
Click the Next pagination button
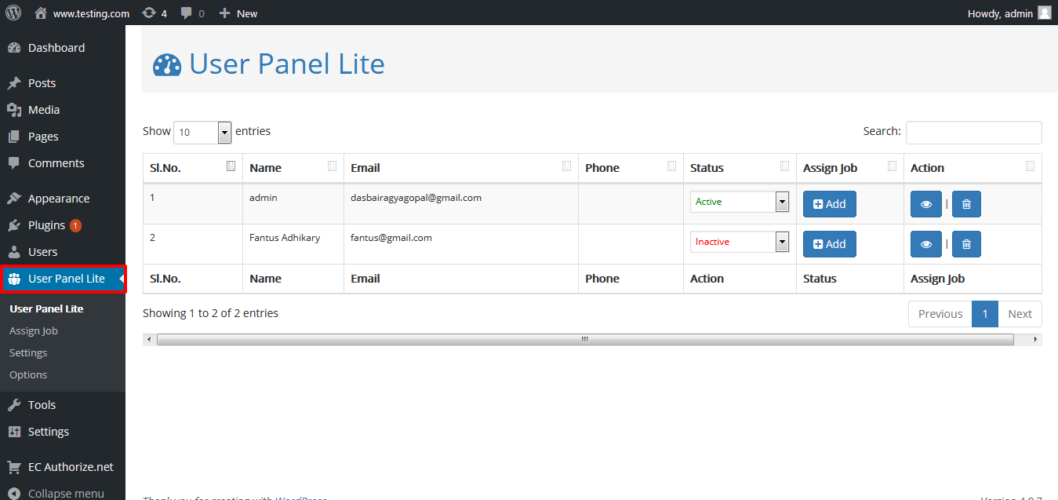tap(1020, 314)
